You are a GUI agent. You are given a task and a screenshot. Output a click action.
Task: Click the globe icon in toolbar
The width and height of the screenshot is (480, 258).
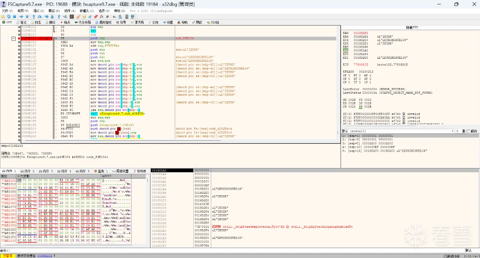click(132, 17)
